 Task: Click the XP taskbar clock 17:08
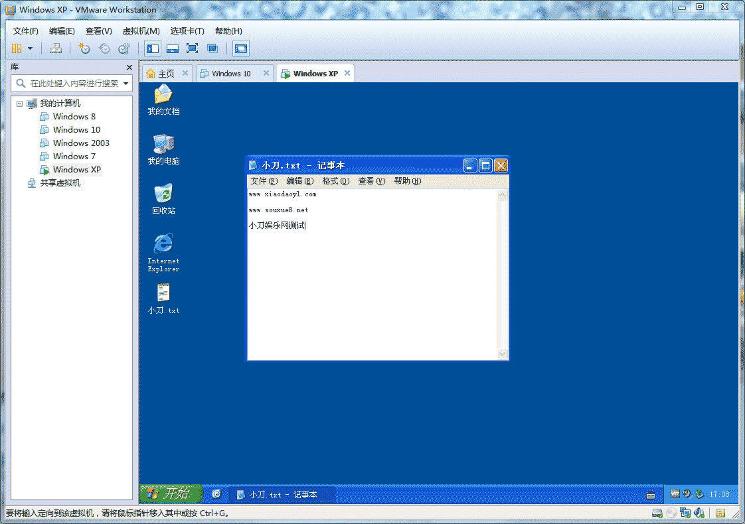pos(719,495)
